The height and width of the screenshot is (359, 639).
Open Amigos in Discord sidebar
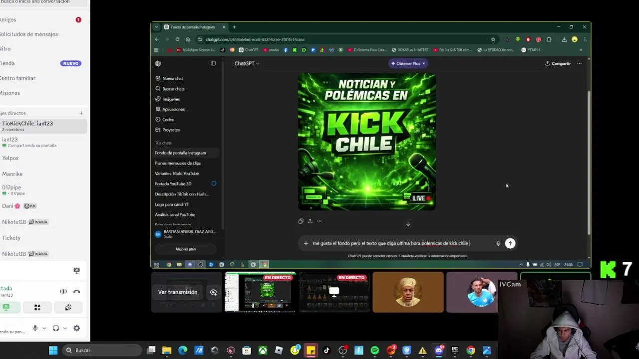click(x=8, y=19)
